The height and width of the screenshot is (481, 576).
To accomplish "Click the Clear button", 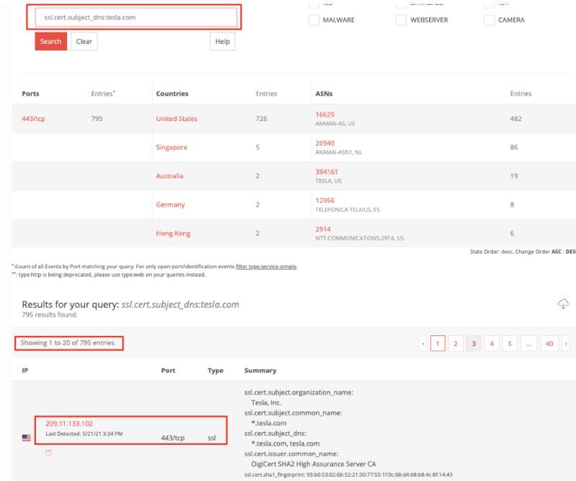I will coord(84,41).
